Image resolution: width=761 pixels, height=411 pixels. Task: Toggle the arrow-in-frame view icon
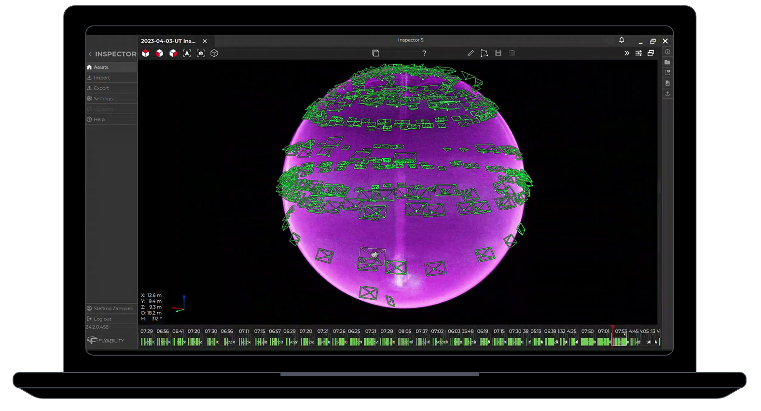click(187, 53)
